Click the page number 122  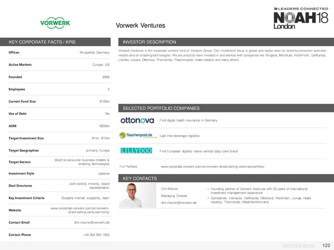[325, 244]
